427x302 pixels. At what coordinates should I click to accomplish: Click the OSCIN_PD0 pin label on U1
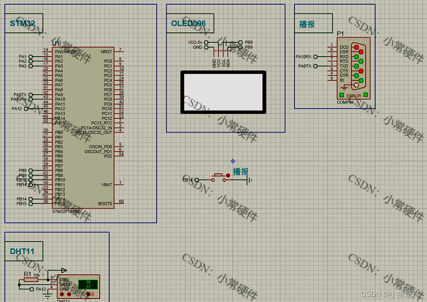101,146
